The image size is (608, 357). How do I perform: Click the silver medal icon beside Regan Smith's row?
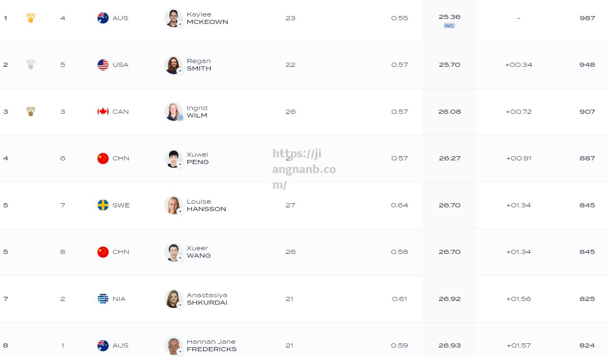31,65
